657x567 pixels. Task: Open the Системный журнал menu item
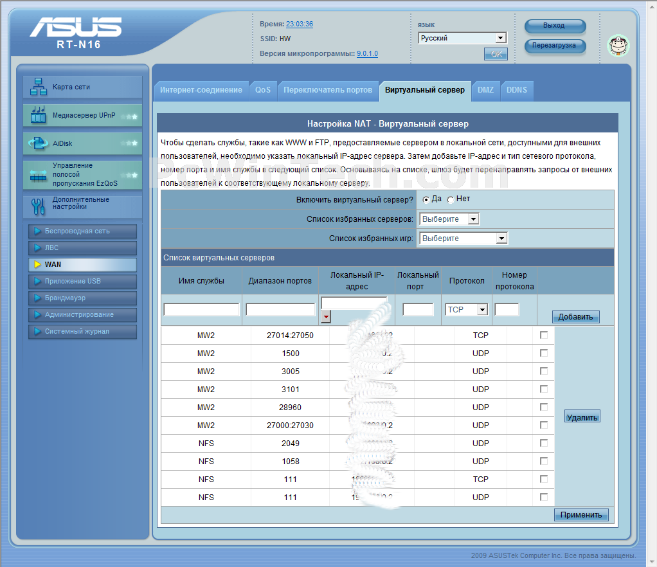pyautogui.click(x=82, y=332)
